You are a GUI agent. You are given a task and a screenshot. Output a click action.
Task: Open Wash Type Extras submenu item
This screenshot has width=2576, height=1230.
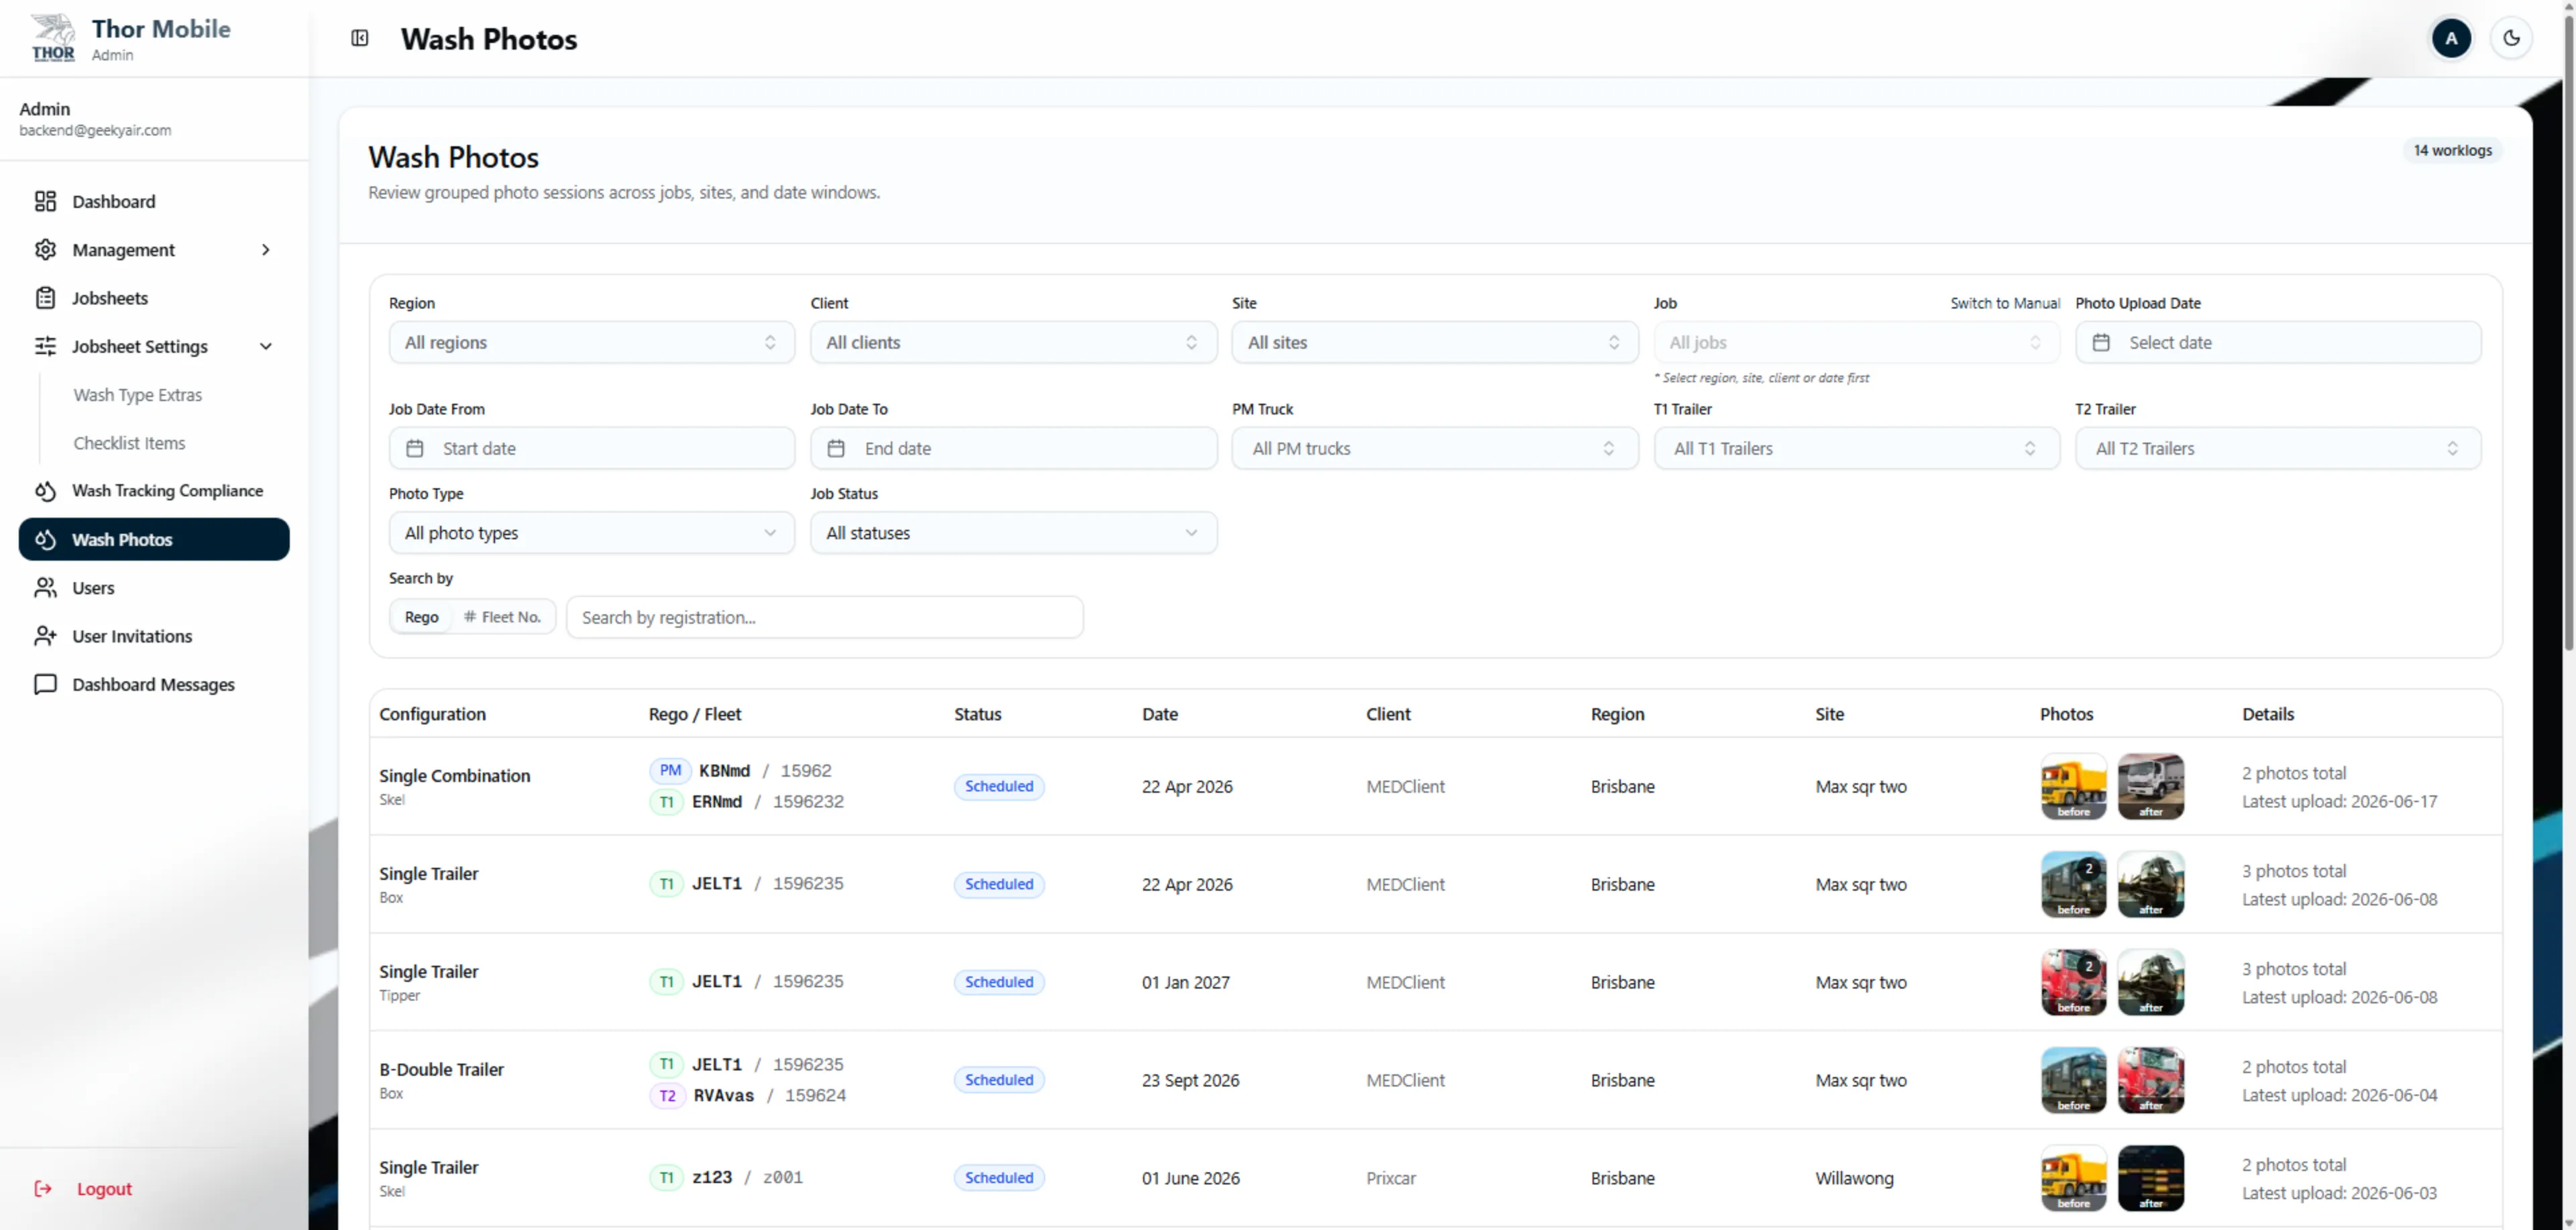point(137,395)
